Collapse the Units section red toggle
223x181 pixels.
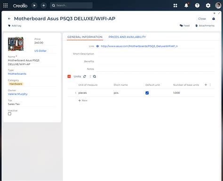[69, 76]
